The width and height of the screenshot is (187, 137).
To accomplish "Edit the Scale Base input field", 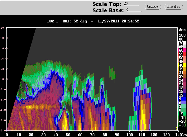I will point(134,10).
